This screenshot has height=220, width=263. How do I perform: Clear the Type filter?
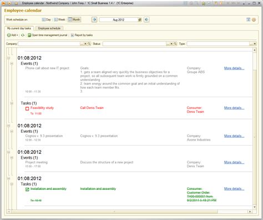click(255, 44)
